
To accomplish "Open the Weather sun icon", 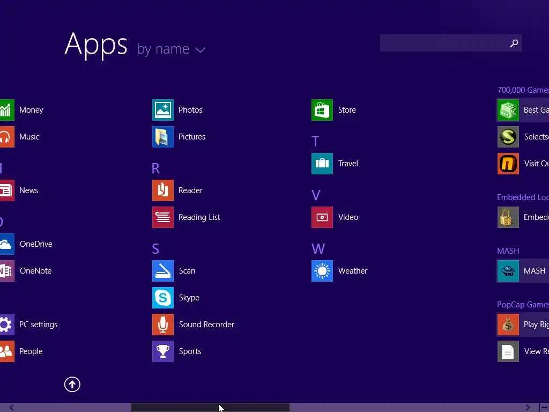I will (322, 271).
